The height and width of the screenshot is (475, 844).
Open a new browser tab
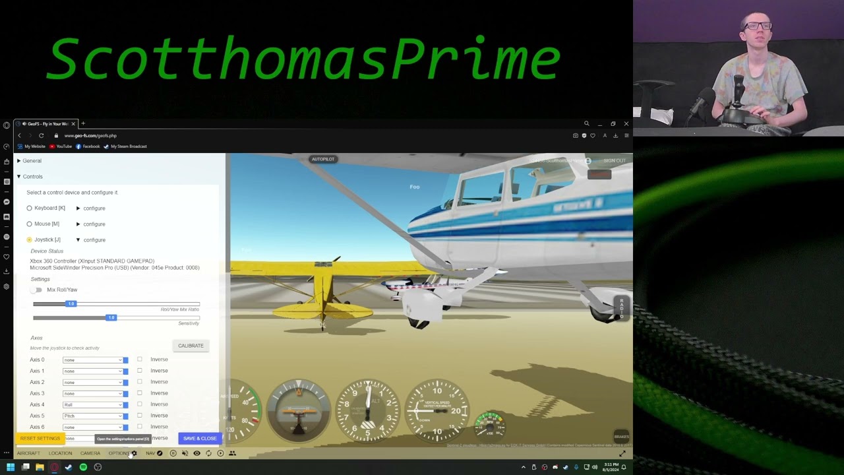pos(83,123)
